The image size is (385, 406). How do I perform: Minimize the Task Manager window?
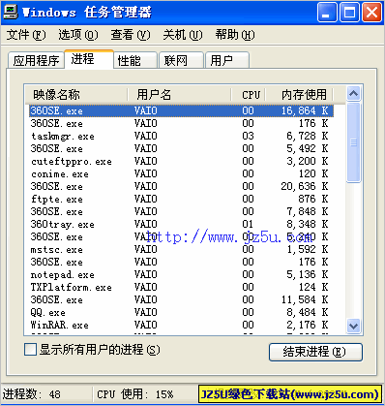pyautogui.click(x=327, y=13)
